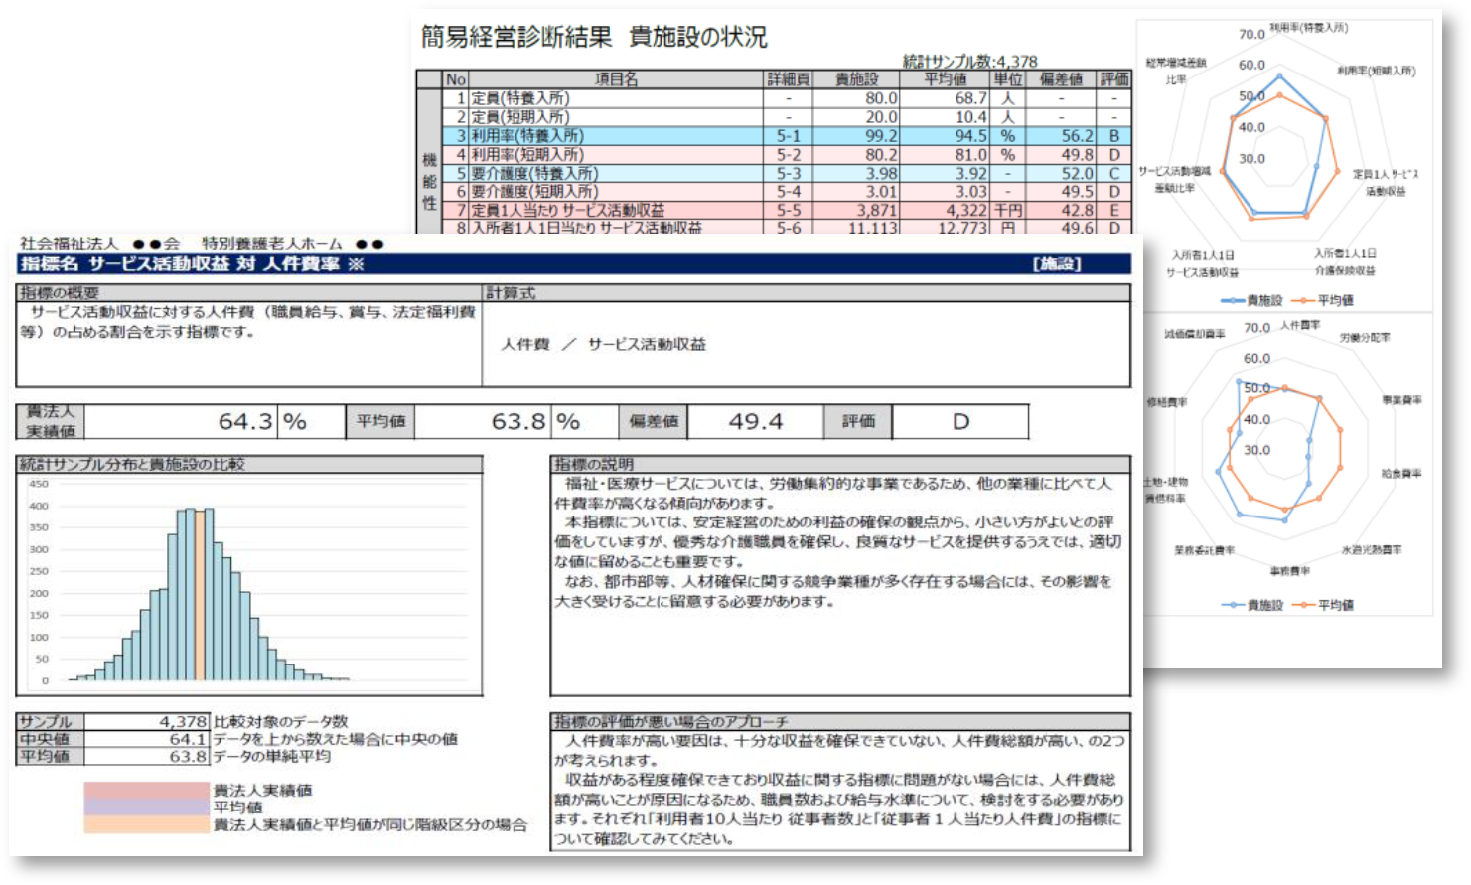Viewport: 1471px width, 885px height.
Task: Click the 項目名 column header
Action: click(616, 79)
